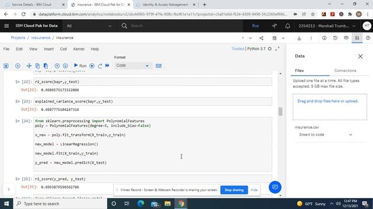Switch to Identity & Access Management tab
The height and width of the screenshot is (209, 373).
point(166,5)
